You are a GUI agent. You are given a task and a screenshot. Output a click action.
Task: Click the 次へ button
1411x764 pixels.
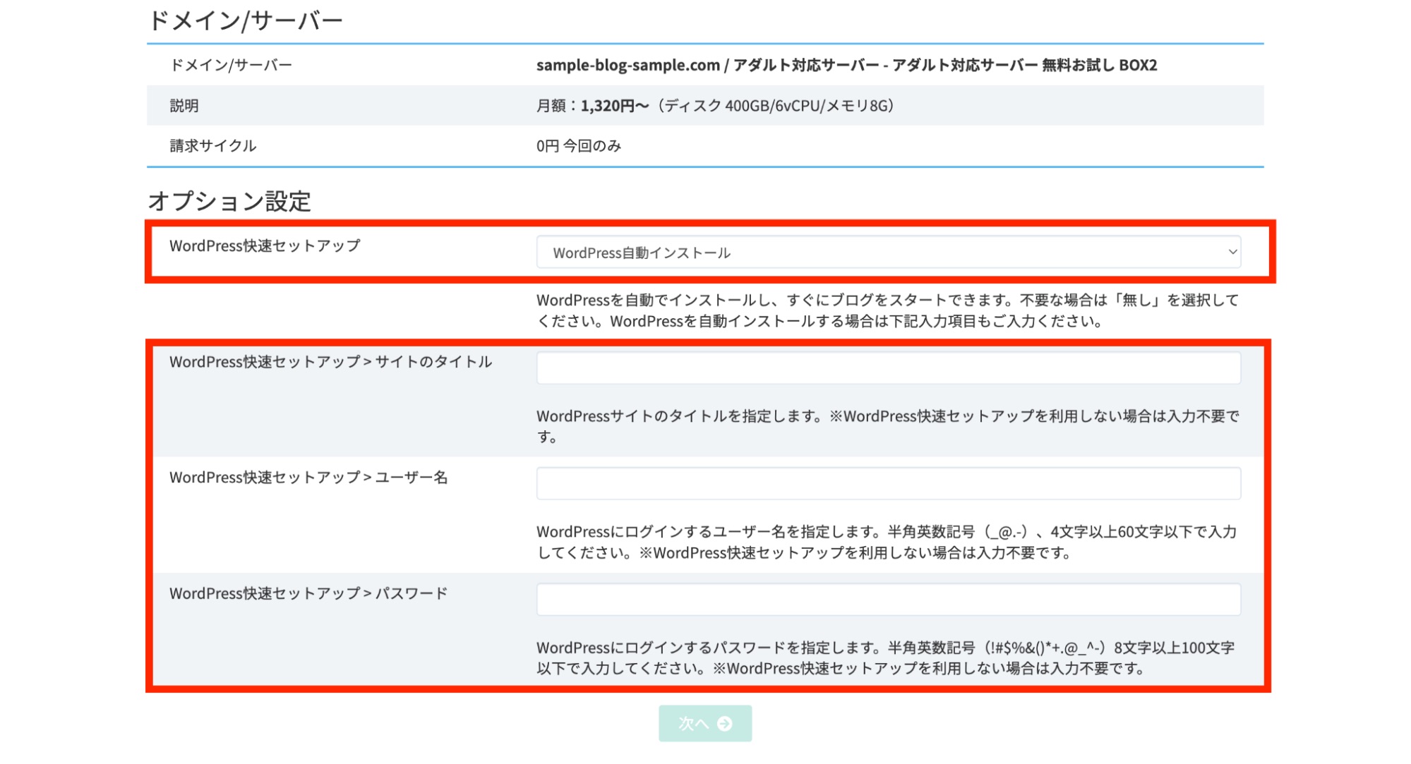705,723
